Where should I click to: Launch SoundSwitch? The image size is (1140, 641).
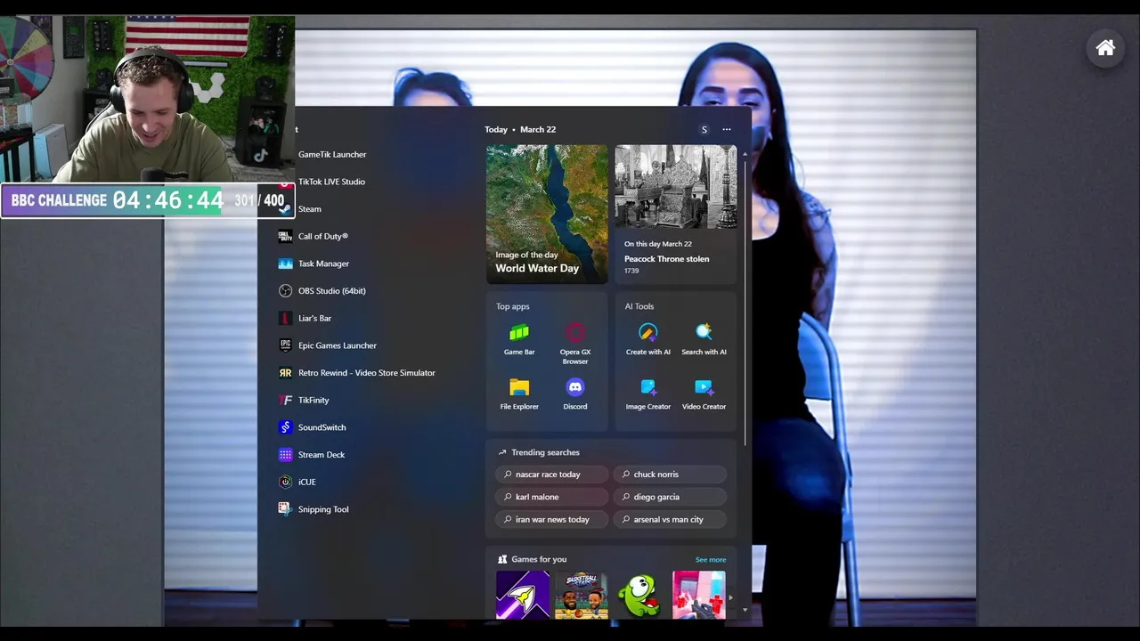(x=312, y=427)
